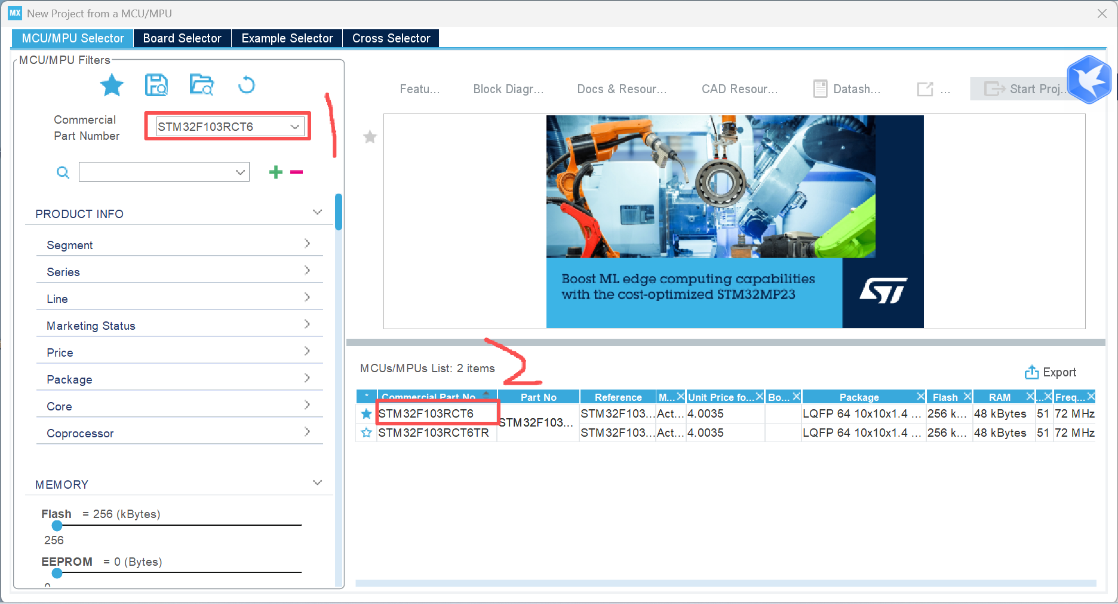Expand the Marketing Status filter

pyautogui.click(x=307, y=324)
